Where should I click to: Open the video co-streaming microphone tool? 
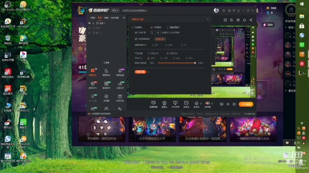(120, 72)
